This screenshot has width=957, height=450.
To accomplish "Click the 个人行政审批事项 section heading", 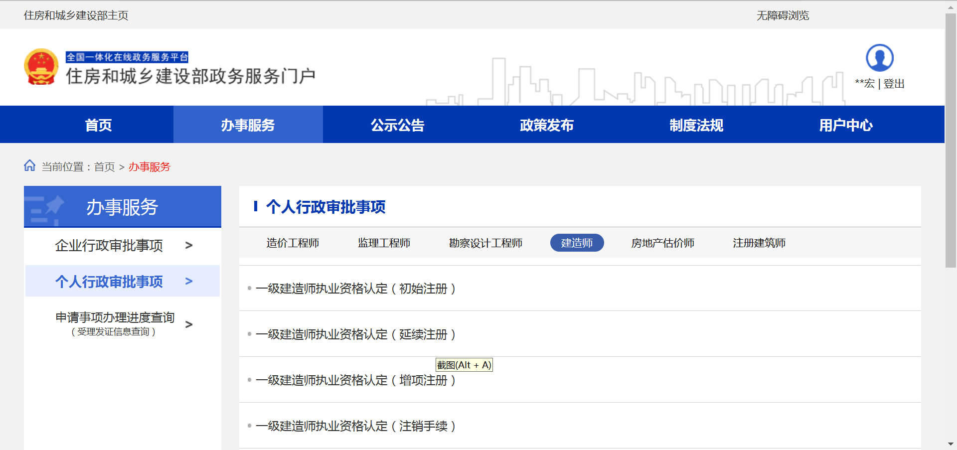I will (x=325, y=207).
